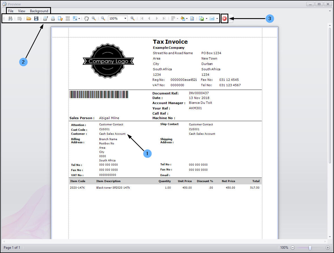Open Page Setup from the toolbar
Viewport: 334px width, 253px height.
[60, 18]
